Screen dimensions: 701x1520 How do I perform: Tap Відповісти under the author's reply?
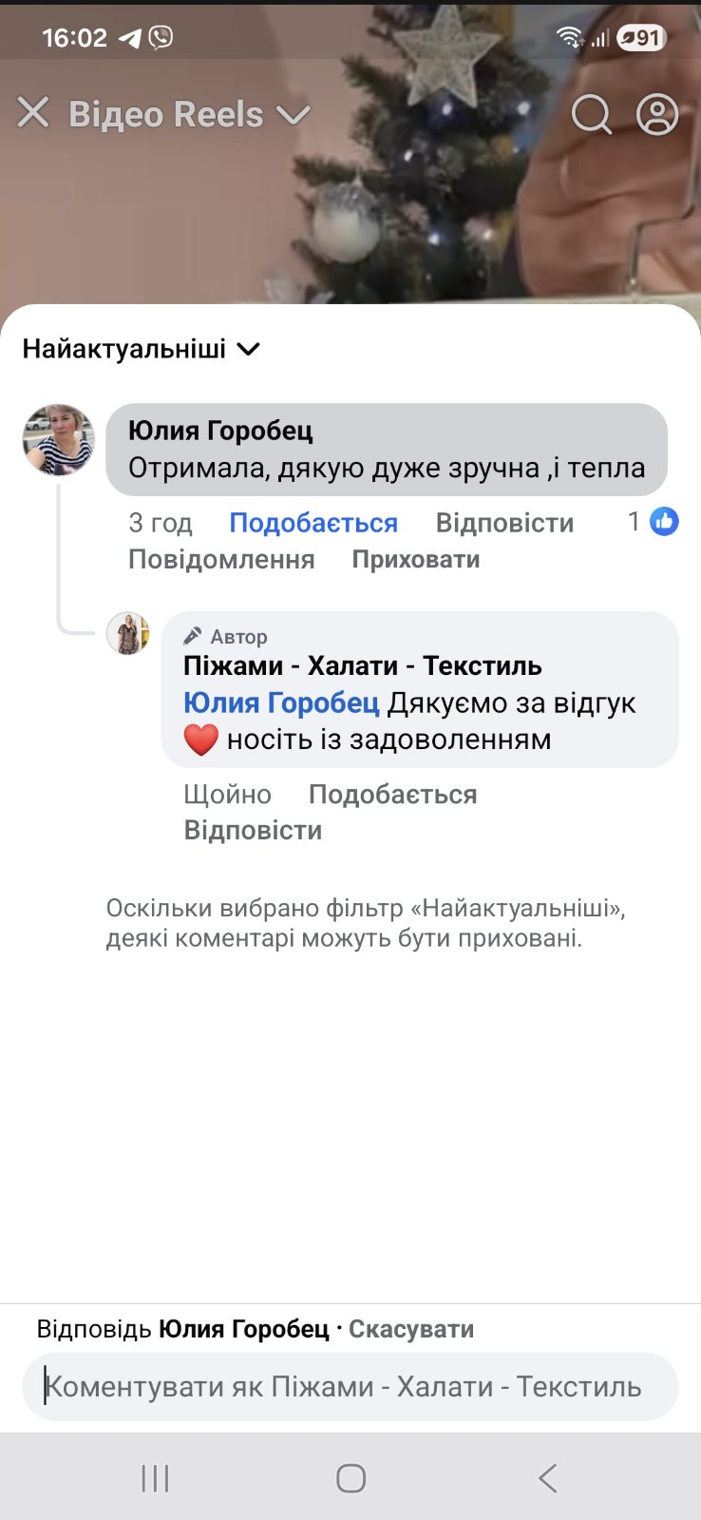[x=253, y=830]
